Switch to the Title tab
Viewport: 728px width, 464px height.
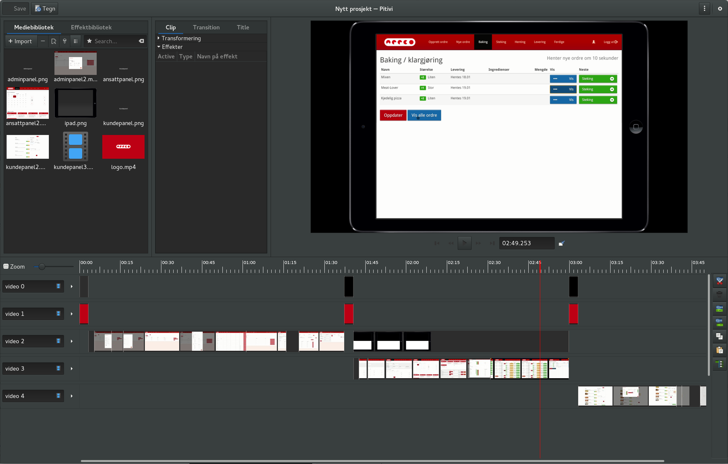[x=243, y=27]
